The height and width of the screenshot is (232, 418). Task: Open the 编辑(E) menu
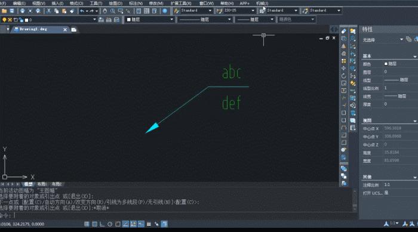pos(19,4)
